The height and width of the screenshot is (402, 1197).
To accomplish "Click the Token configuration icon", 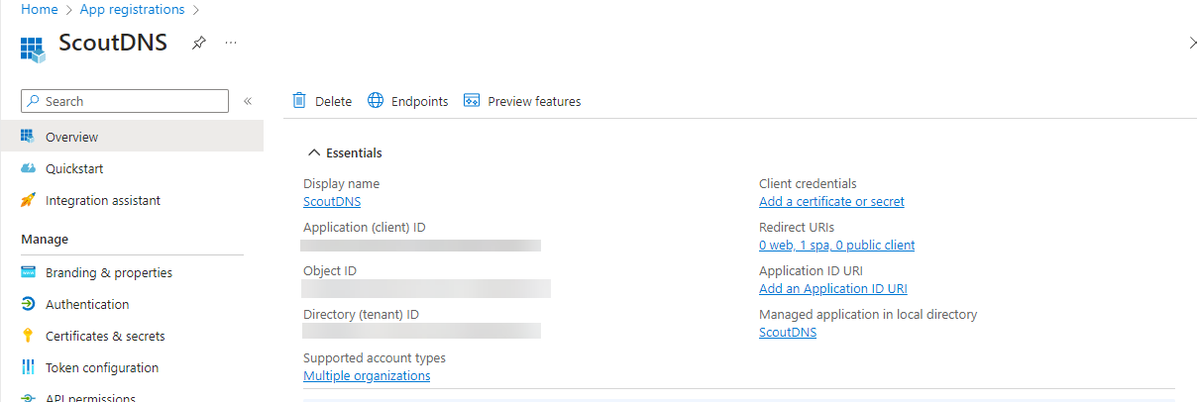I will coord(29,368).
